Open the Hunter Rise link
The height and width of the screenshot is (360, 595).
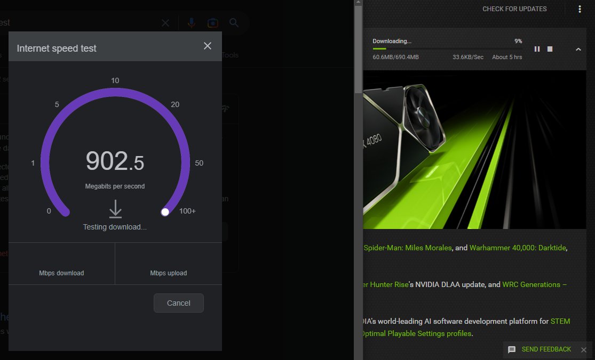tap(386, 284)
